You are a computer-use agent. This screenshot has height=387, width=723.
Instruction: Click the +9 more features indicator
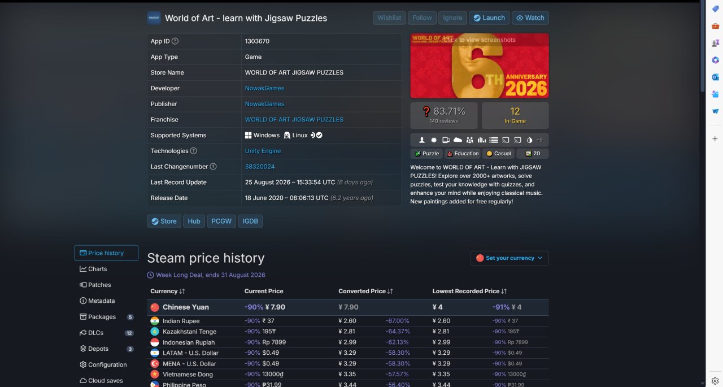coord(539,140)
